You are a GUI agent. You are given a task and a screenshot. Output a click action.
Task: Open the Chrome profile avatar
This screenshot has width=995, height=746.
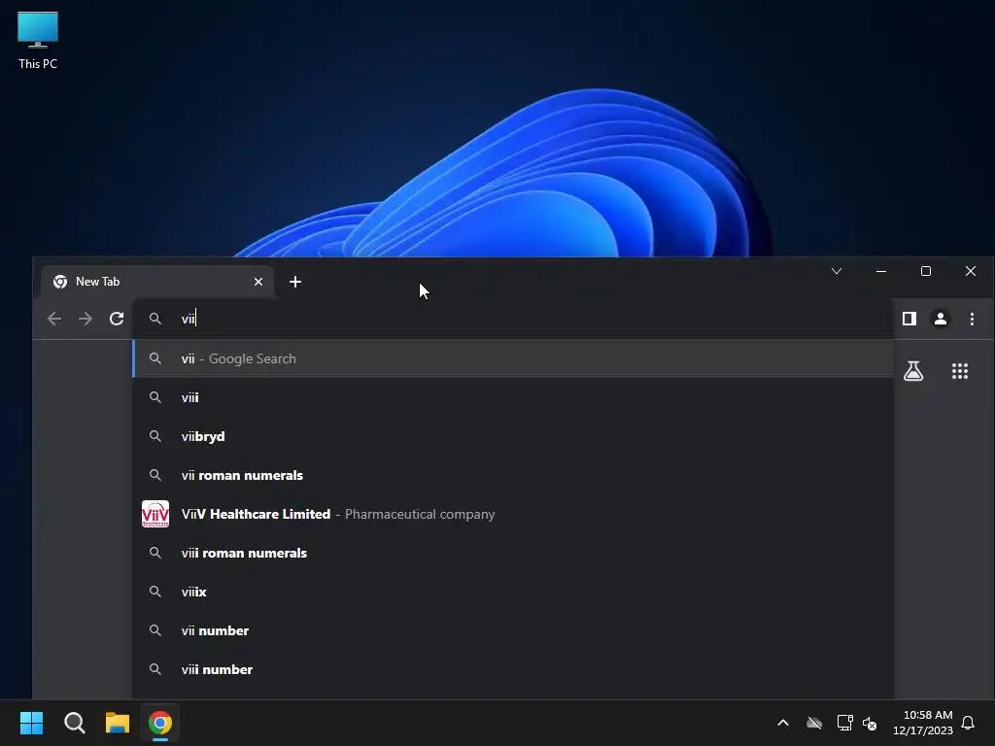pos(941,319)
